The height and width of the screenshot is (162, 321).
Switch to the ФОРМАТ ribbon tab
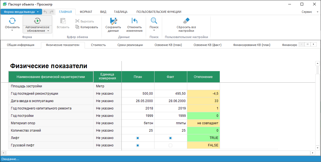click(86, 12)
